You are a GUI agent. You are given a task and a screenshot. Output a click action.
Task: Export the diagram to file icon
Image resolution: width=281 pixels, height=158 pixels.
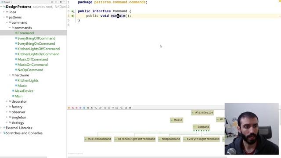pyautogui.click(x=126, y=108)
